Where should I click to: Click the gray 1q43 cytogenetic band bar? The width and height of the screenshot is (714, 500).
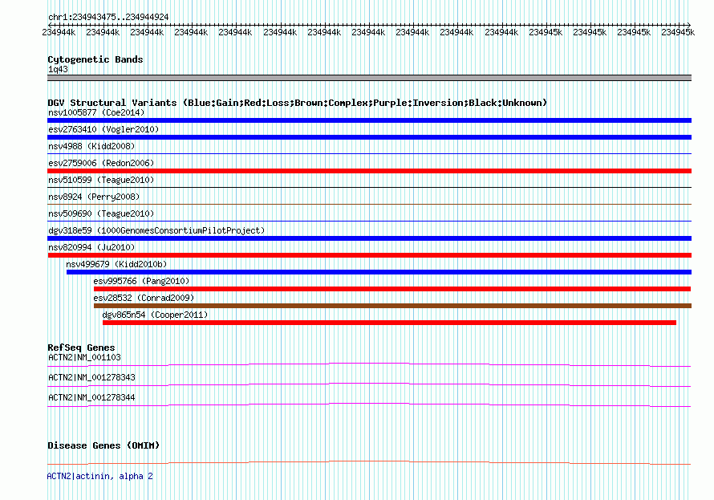(x=369, y=78)
